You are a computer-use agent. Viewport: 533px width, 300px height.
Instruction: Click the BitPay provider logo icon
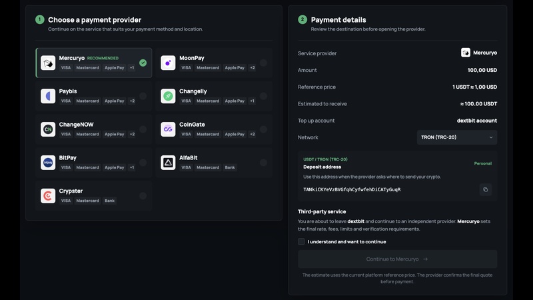coord(48,163)
